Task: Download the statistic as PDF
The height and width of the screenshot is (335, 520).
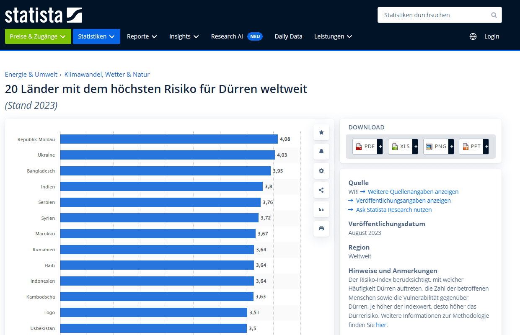Action: [365, 147]
